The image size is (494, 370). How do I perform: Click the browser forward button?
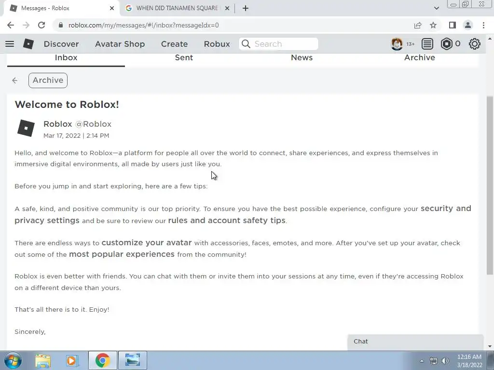point(26,25)
